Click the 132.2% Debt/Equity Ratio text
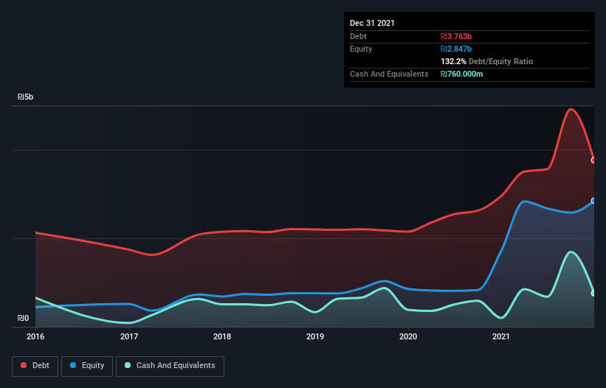The height and width of the screenshot is (388, 606). 486,61
